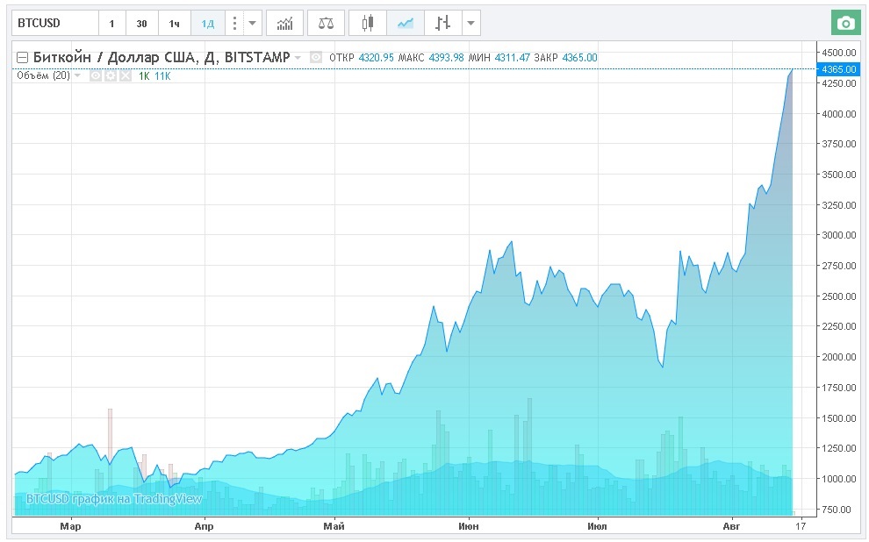Screen dimensions: 869x542
Task: Click the Июн date axis label
Action: (x=469, y=526)
